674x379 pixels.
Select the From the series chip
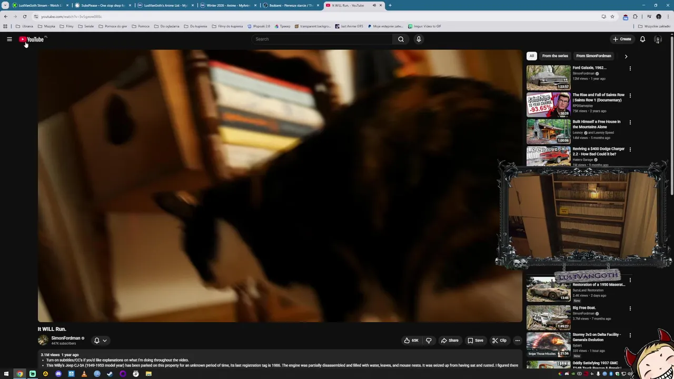555,56
